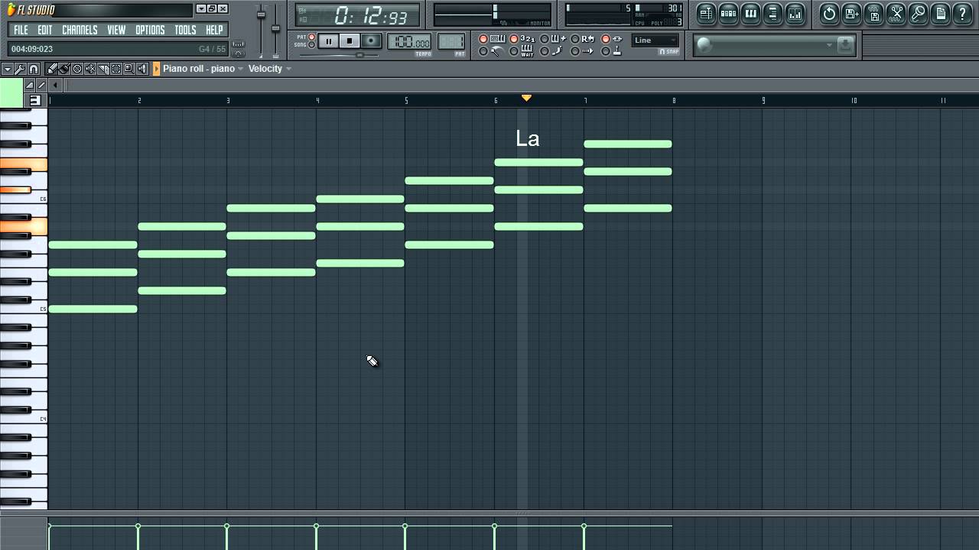Switch to SONG mode radio button
Screen dimensions: 979x550
(311, 45)
